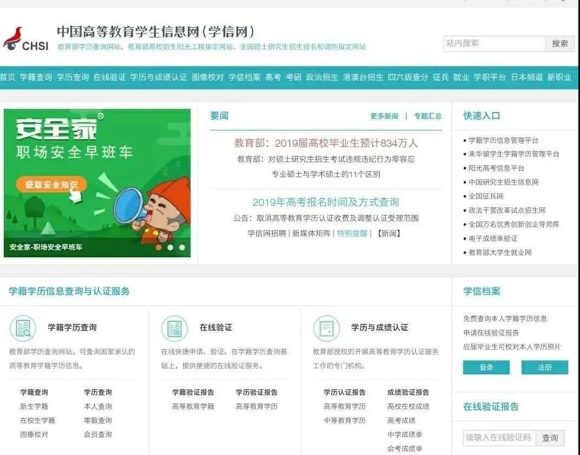Open 图像校对 link under 学籍查询

pos(34,434)
